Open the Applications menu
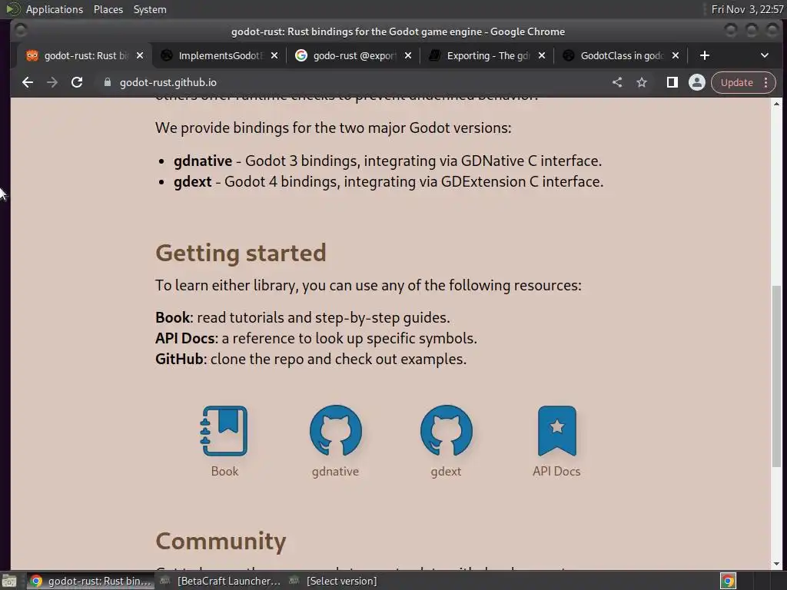The height and width of the screenshot is (590, 787). pos(55,9)
